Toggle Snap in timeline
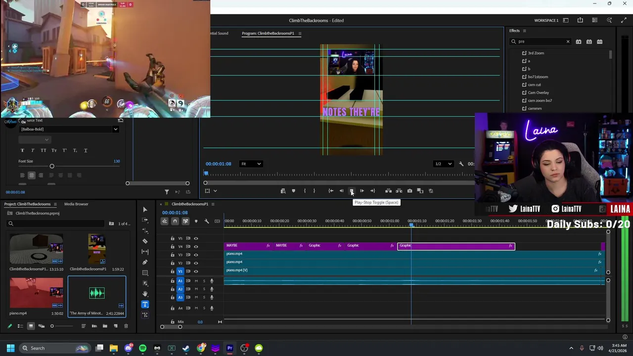This screenshot has width=633, height=356. click(175, 221)
